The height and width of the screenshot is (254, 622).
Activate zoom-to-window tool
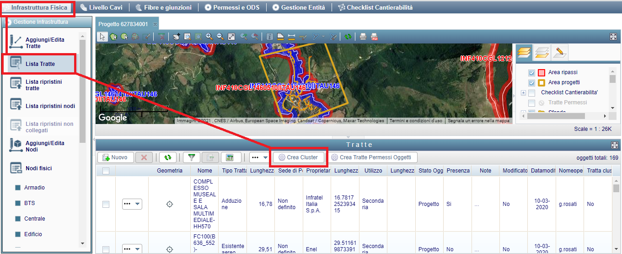pos(188,37)
